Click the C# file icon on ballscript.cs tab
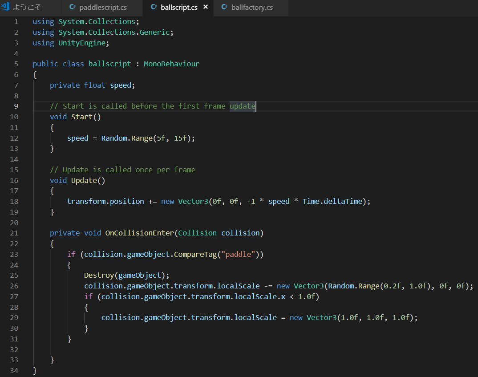The height and width of the screenshot is (377, 478). click(x=154, y=8)
